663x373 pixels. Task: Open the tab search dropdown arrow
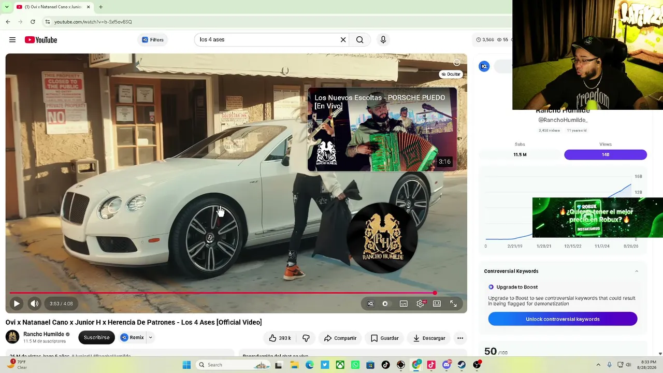(7, 7)
